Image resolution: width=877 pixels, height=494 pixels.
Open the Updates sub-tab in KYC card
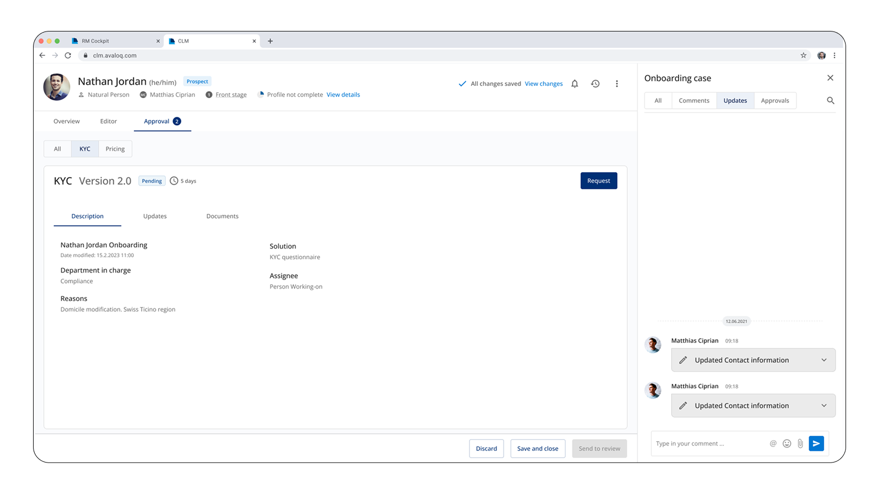coord(155,216)
